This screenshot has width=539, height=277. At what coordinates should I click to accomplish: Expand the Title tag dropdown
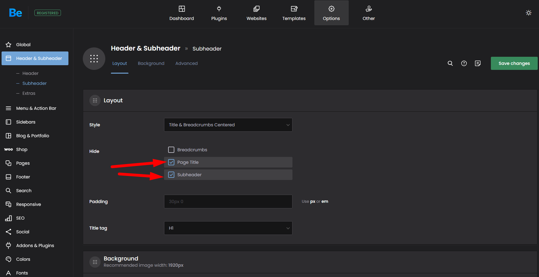click(228, 228)
